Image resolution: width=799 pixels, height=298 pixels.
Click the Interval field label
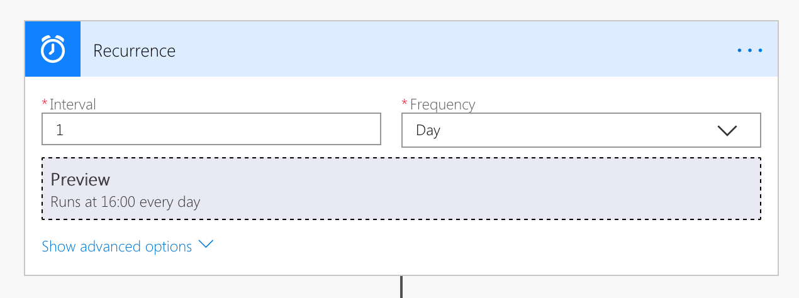pos(73,104)
